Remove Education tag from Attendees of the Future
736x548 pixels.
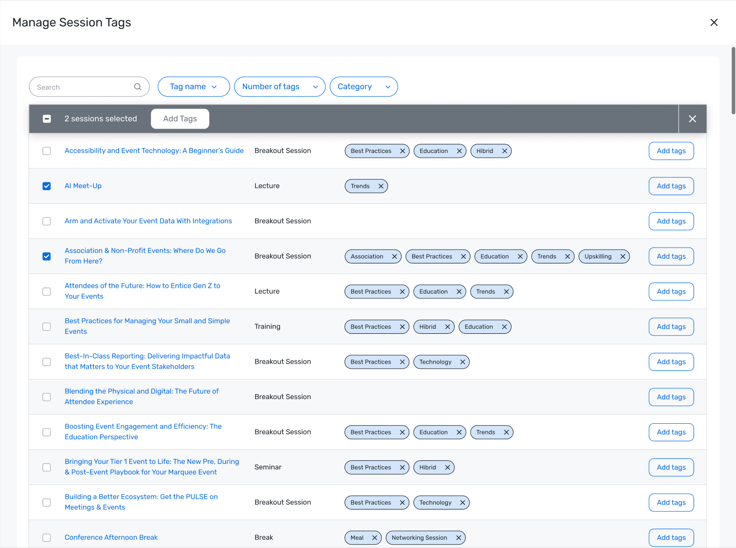pyautogui.click(x=459, y=292)
